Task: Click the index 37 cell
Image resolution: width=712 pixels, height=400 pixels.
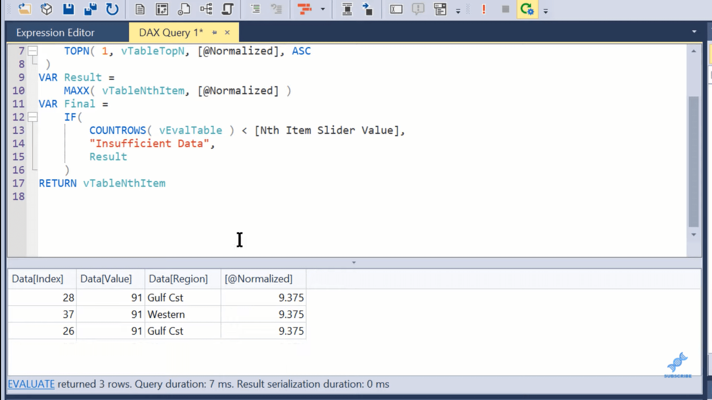Action: 42,315
